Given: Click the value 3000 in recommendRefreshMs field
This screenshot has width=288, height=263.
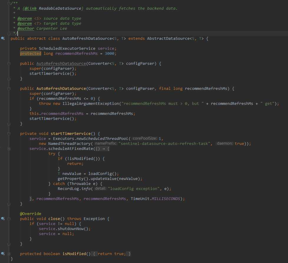Looking at the screenshot, I should click(110, 53).
